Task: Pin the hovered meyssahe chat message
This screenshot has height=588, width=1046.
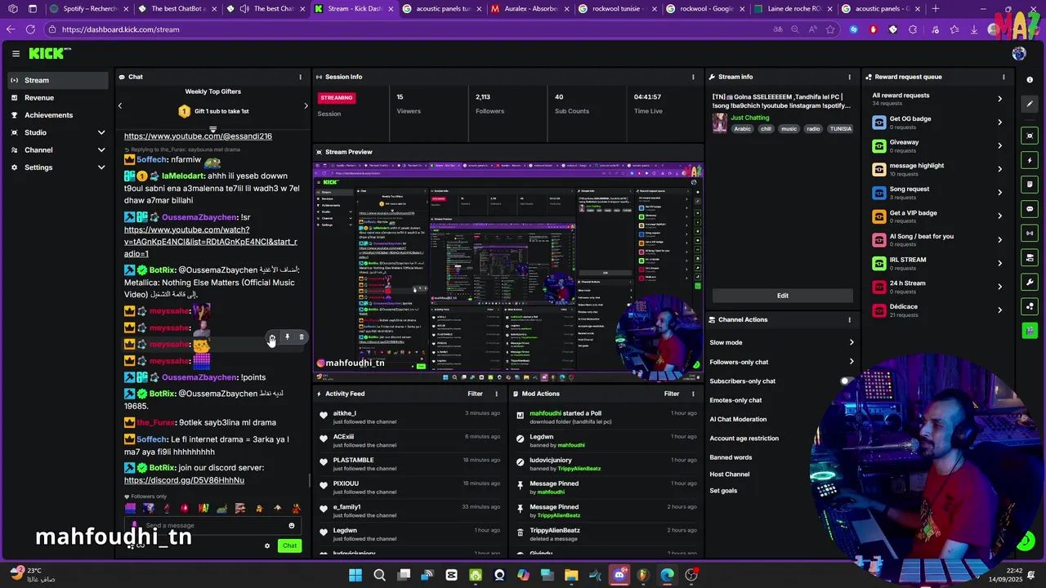Action: coord(287,337)
